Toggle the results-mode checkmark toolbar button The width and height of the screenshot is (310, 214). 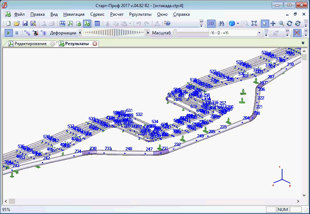coord(87,23)
